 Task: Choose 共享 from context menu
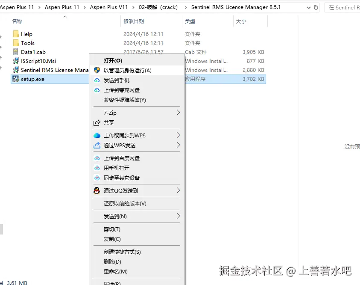[x=137, y=123]
